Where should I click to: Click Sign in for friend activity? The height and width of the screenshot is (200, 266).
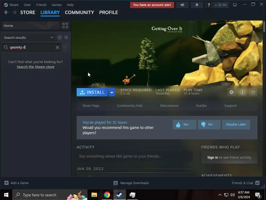(212, 158)
